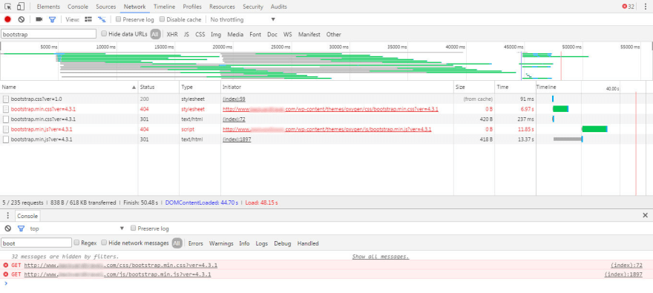The height and width of the screenshot is (293, 653).
Task: Toggle Hide data URLs checkbox
Action: [x=104, y=33]
